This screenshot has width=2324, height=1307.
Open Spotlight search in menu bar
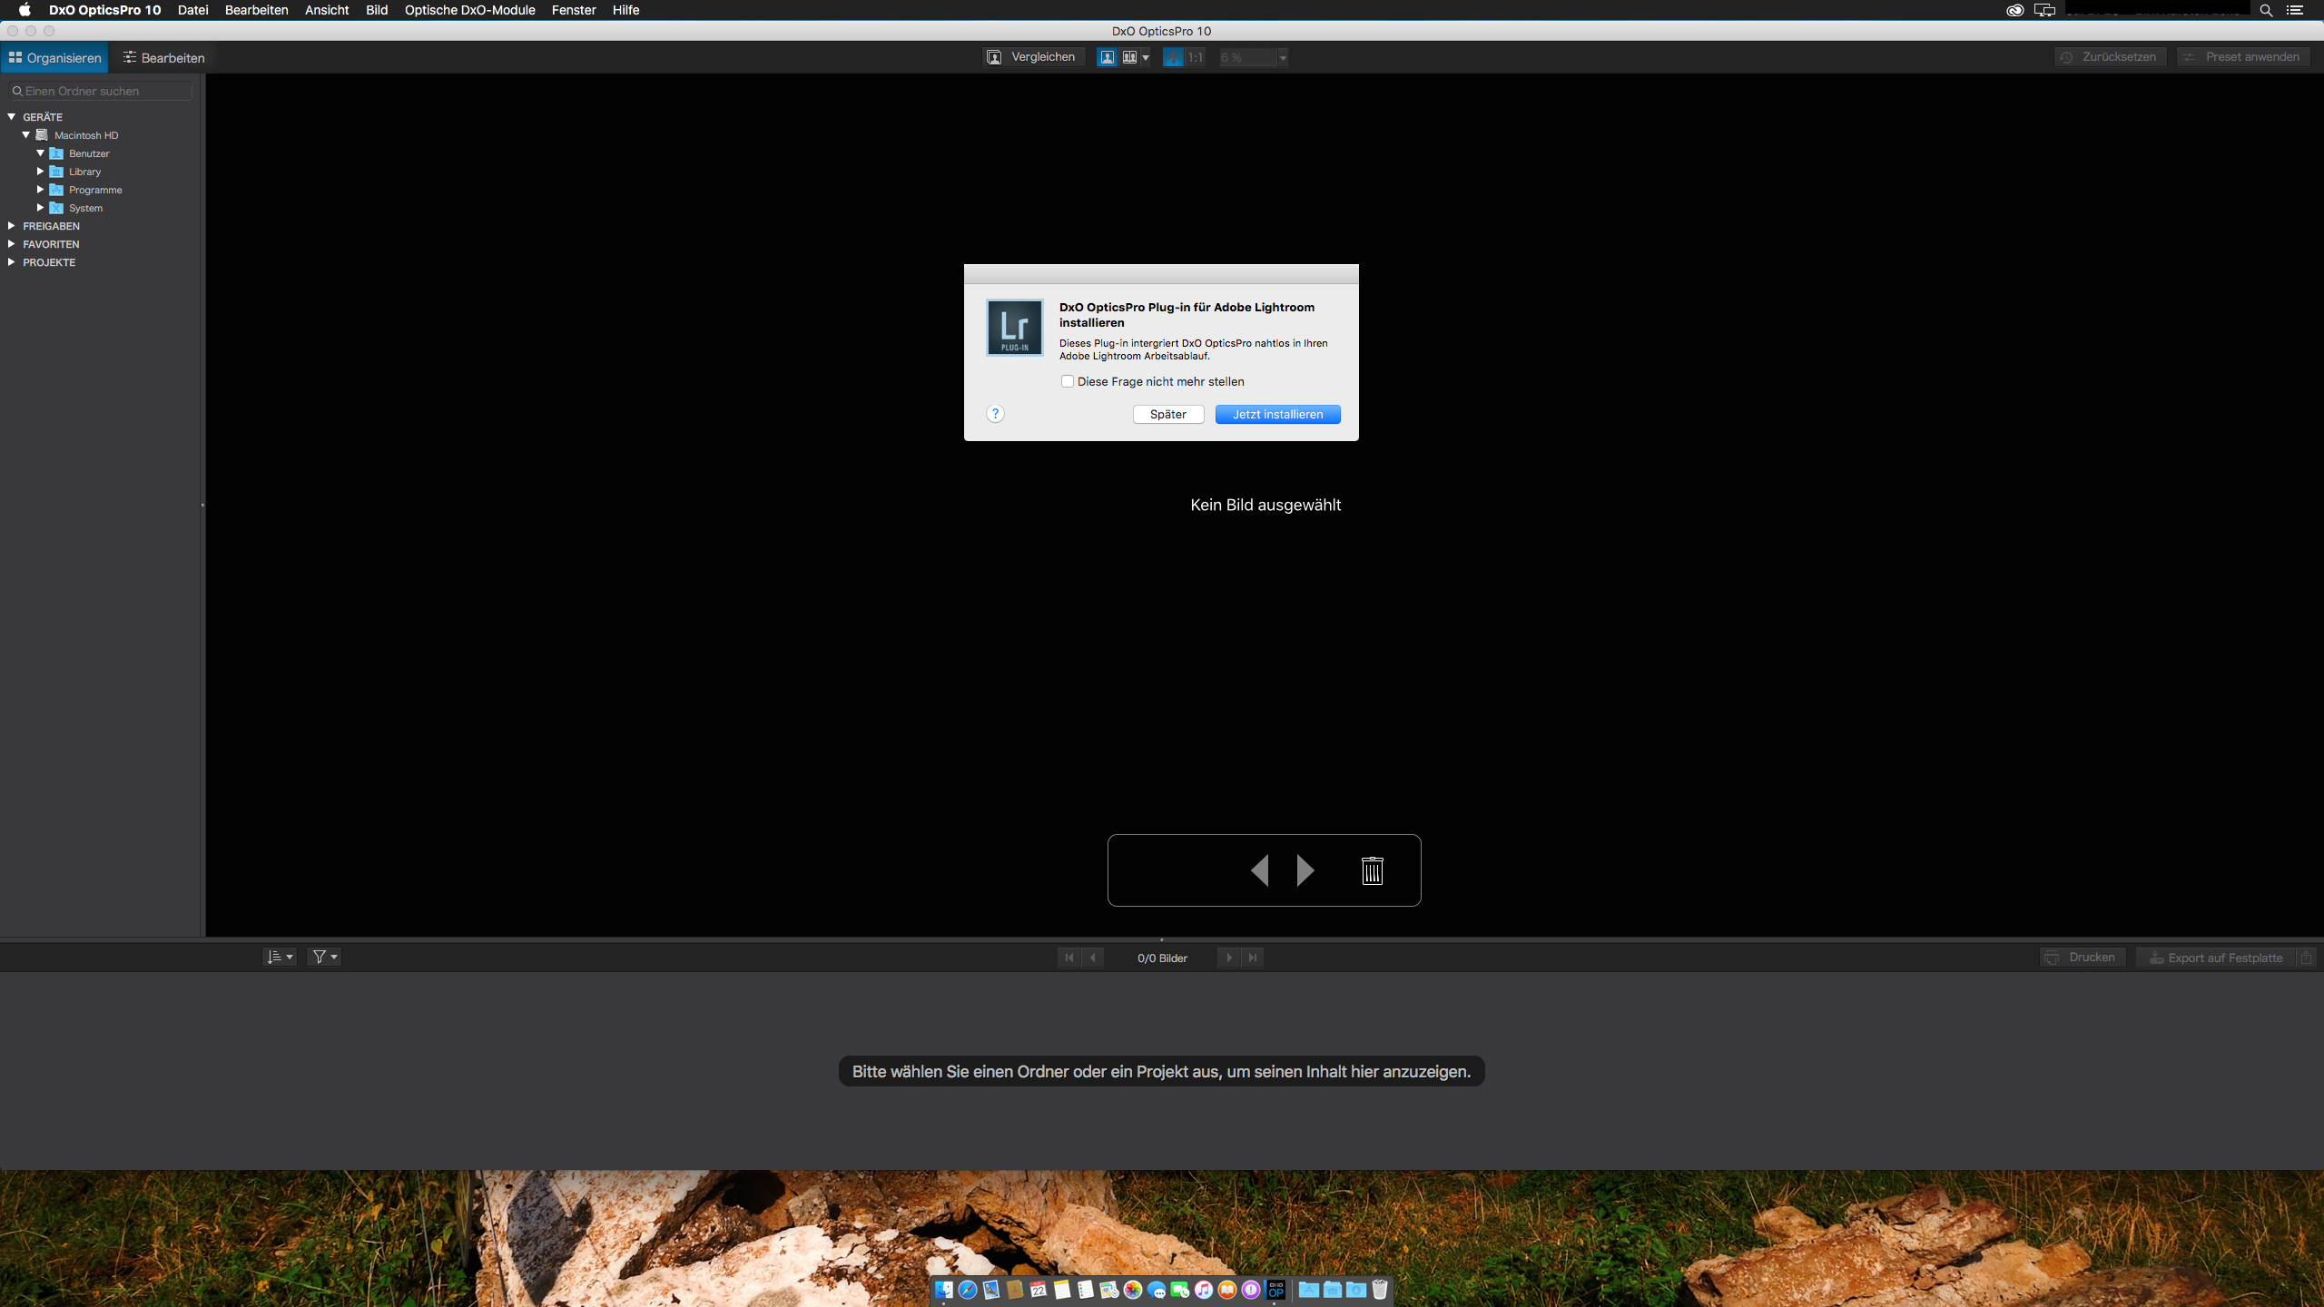pyautogui.click(x=2266, y=10)
